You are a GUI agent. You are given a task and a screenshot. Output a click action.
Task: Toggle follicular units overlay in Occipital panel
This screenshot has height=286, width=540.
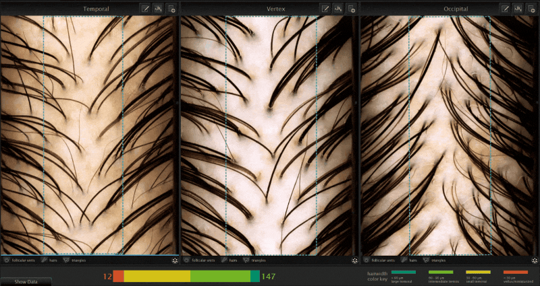[x=379, y=260]
